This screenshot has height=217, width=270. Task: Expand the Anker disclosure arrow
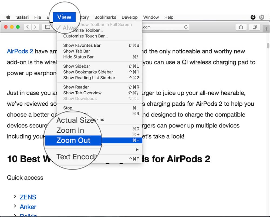pyautogui.click(x=15, y=207)
